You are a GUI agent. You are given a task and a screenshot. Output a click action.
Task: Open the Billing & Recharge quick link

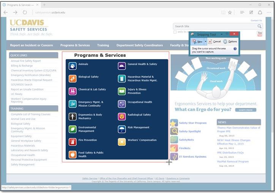(22, 66)
